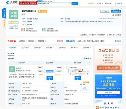Click the 发票抬头 icon link
The width and height of the screenshot is (126, 109).
84,35
